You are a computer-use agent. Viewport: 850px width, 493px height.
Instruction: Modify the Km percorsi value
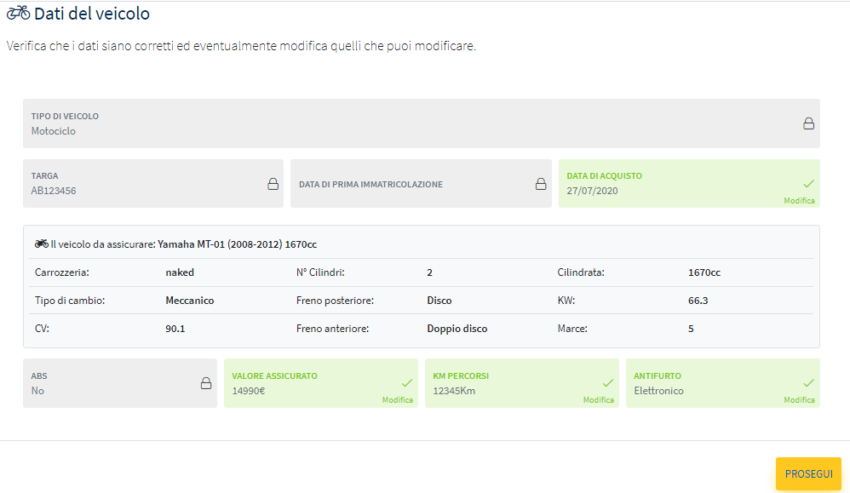click(599, 400)
